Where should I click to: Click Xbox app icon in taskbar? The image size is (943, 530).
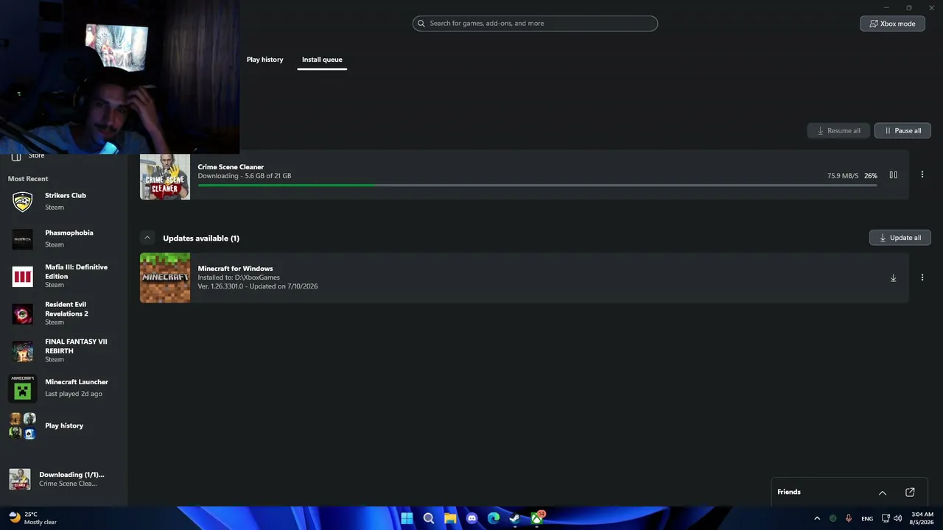537,518
